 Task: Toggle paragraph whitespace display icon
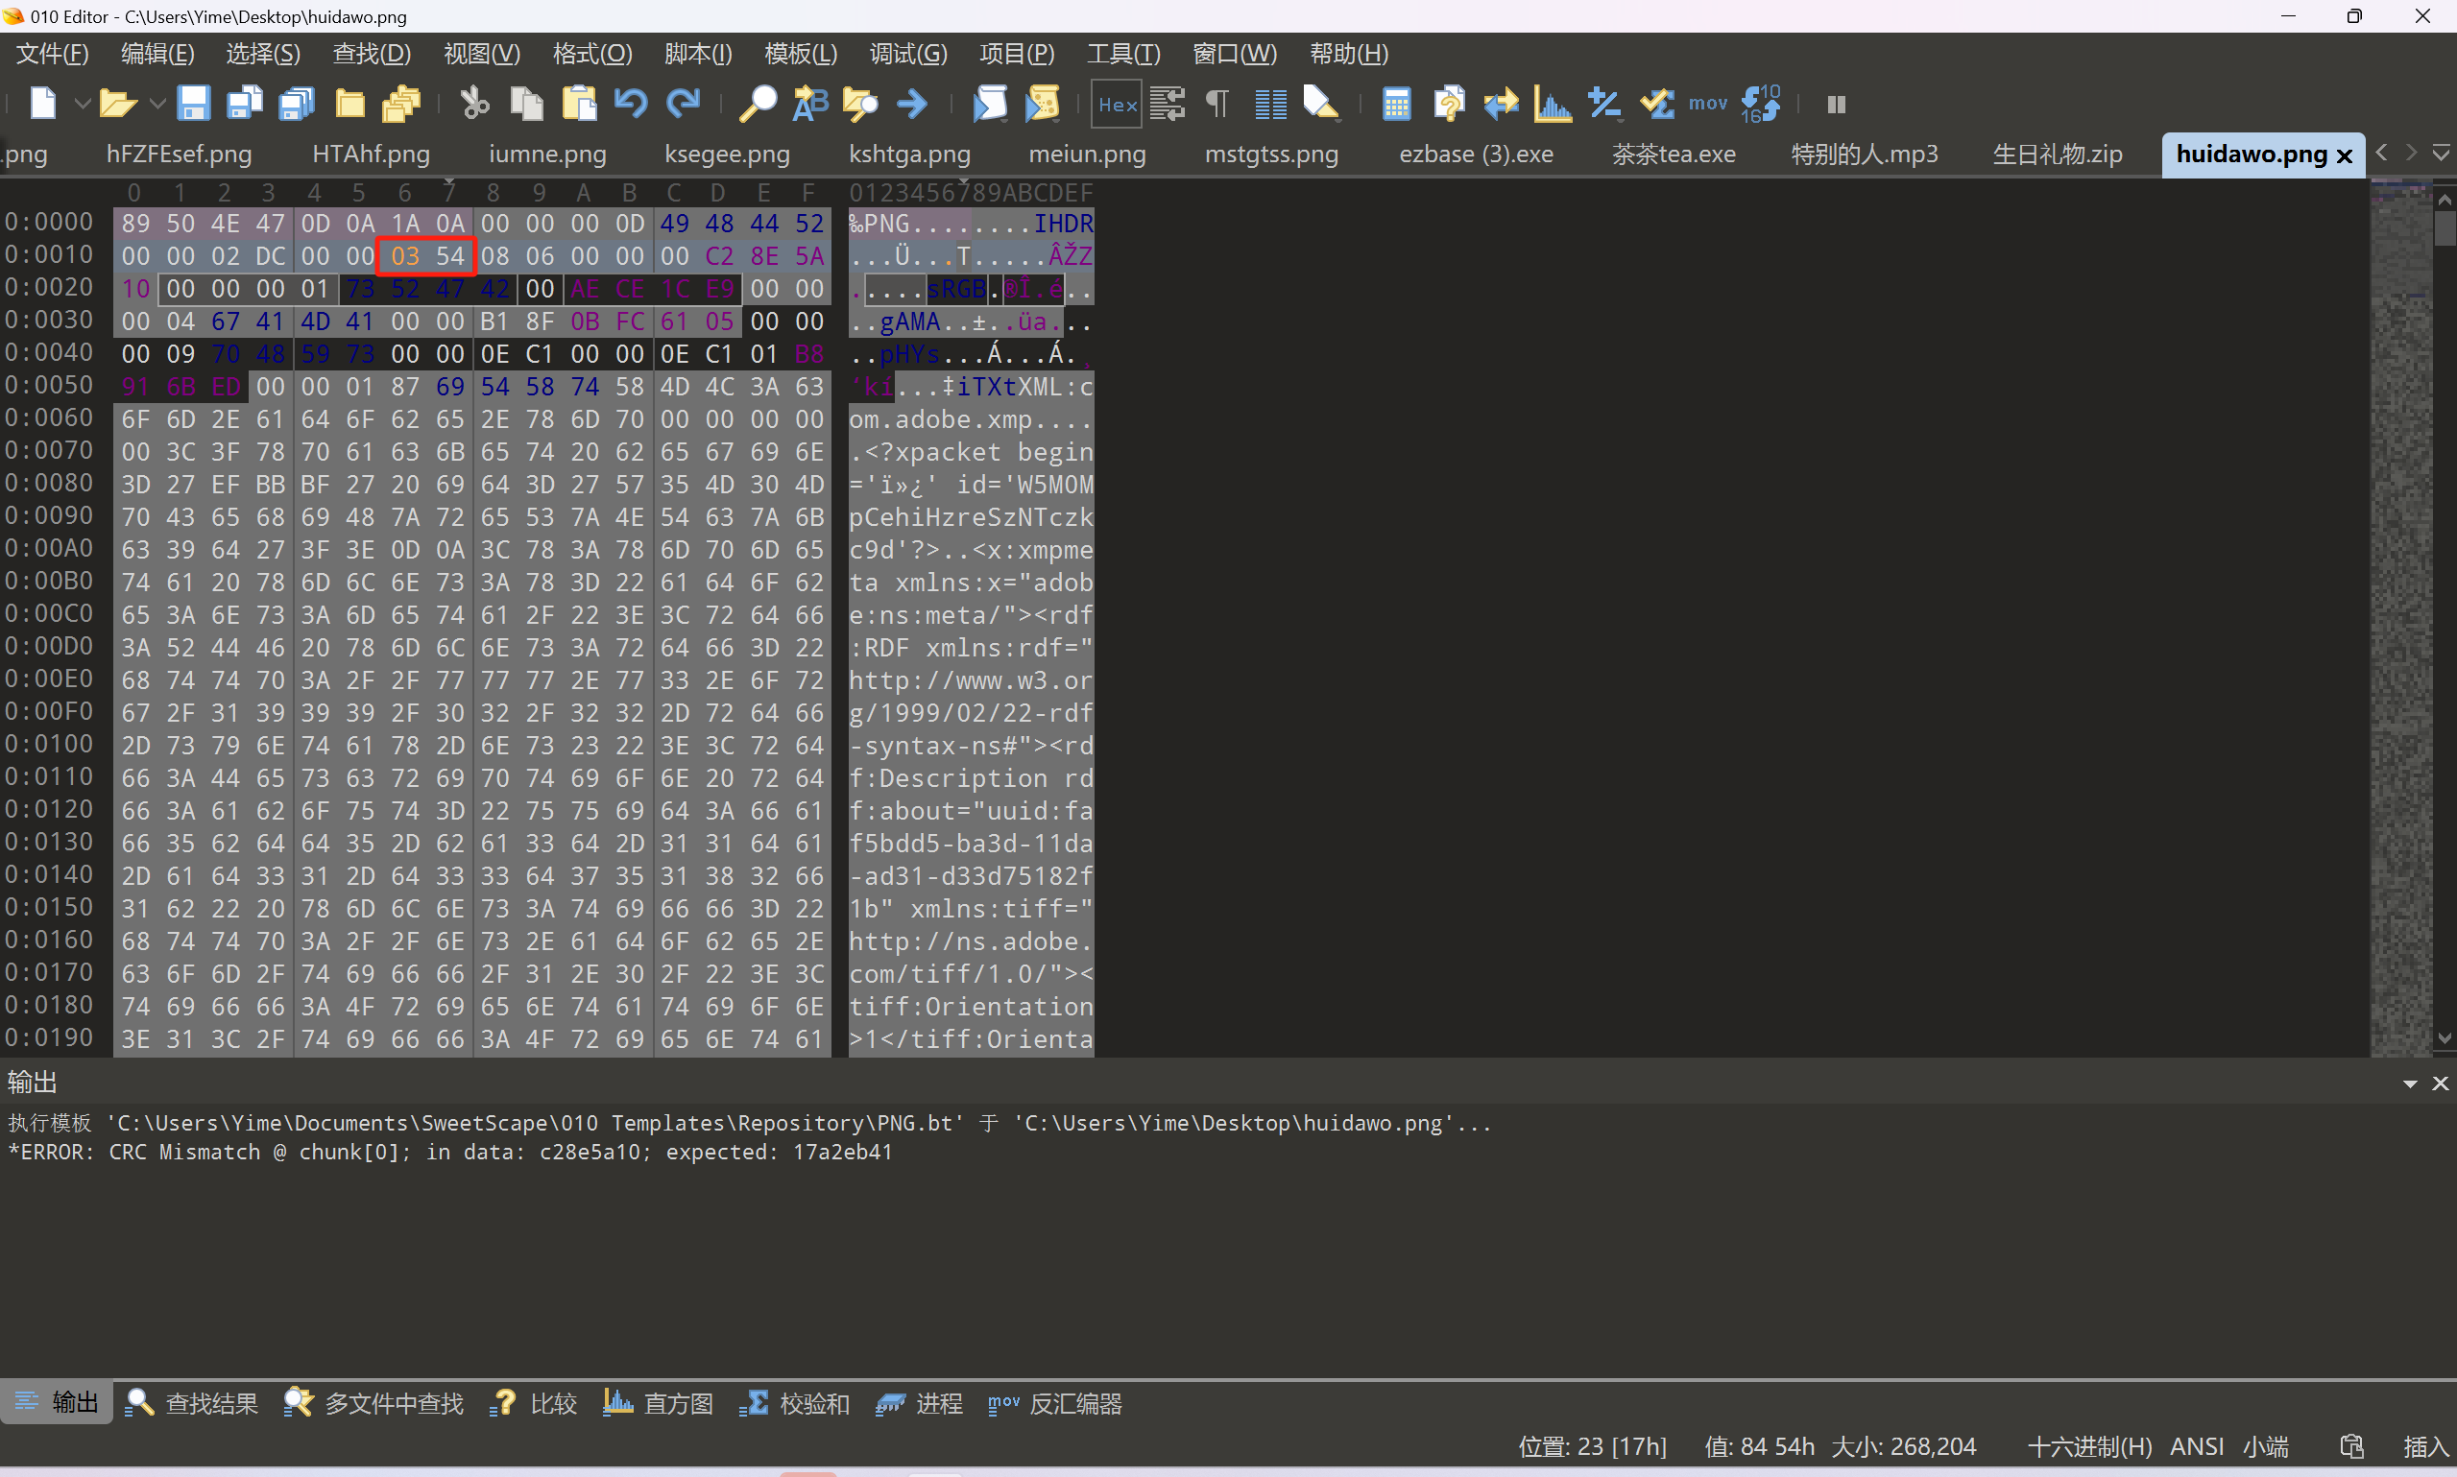1217,104
